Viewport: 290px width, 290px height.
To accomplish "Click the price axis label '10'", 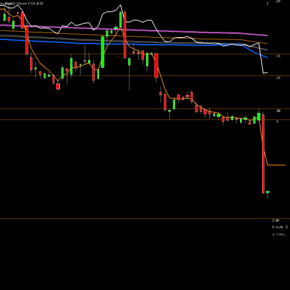I will [278, 111].
